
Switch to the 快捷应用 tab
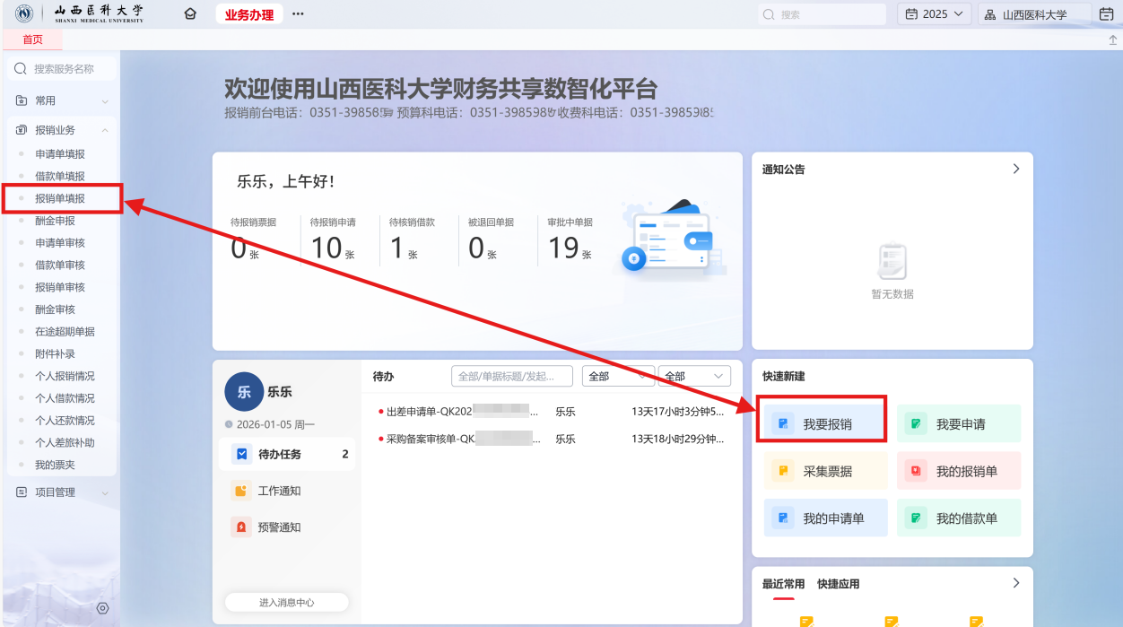tap(838, 584)
